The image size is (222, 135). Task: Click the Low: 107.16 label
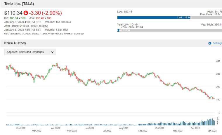[125, 12]
